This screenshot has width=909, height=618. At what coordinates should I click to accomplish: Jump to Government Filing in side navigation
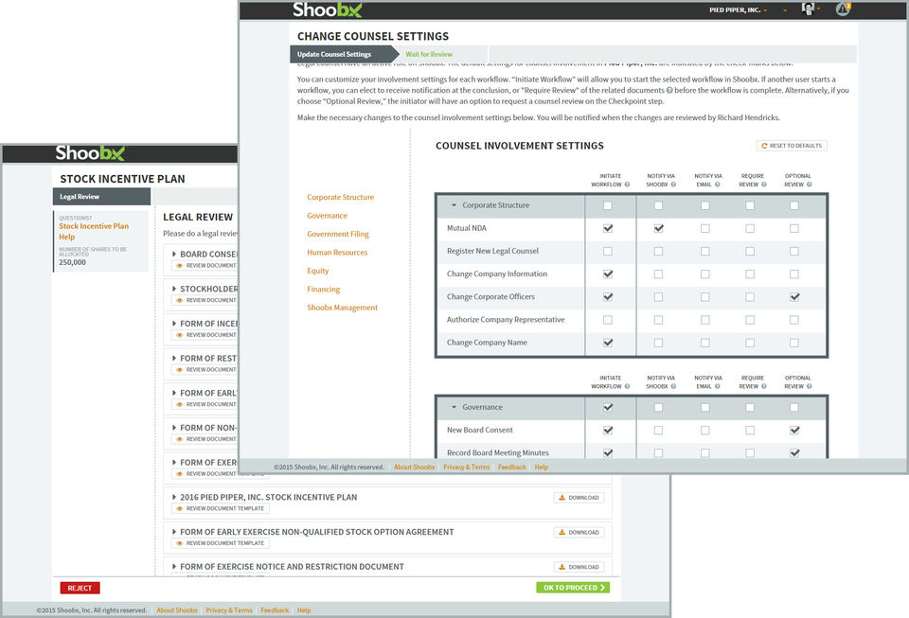pyautogui.click(x=337, y=235)
